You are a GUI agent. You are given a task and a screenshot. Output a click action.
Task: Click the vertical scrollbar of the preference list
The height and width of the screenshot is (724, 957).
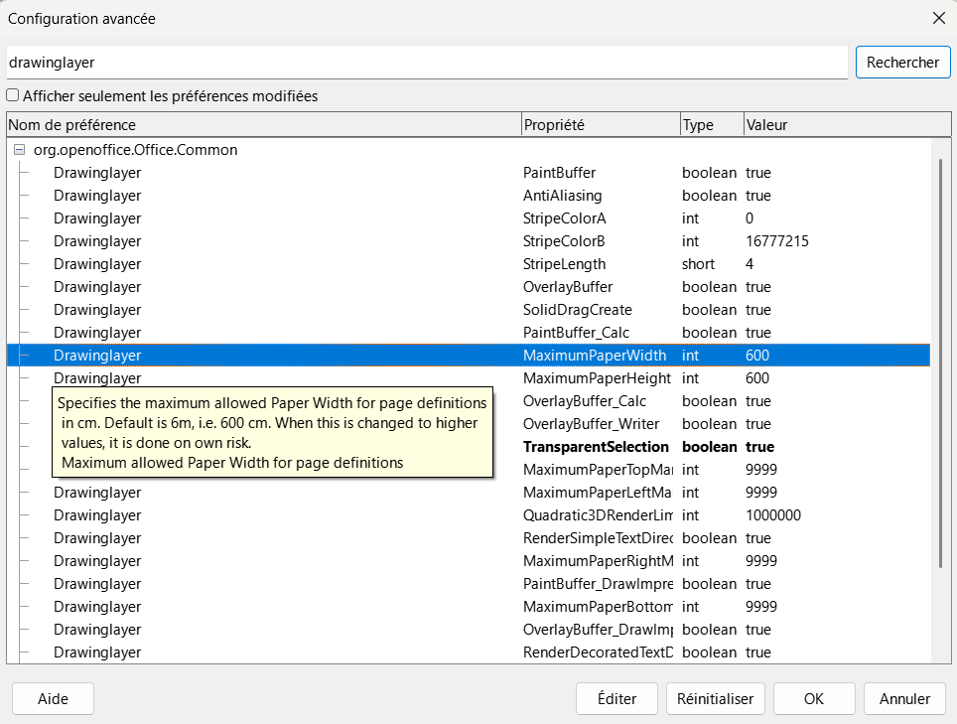942,362
